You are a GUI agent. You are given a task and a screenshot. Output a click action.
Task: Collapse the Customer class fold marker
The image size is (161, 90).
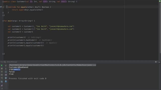(x=3, y=2)
